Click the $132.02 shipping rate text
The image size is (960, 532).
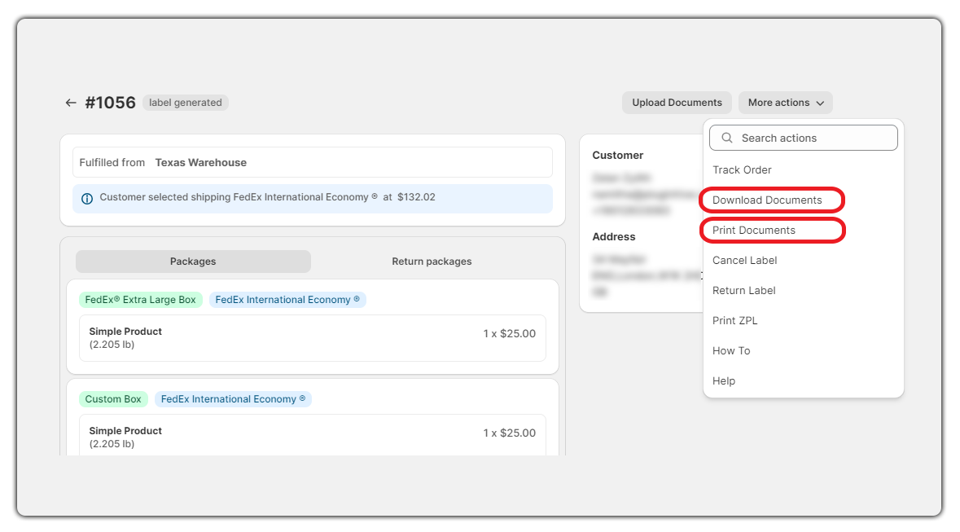416,196
